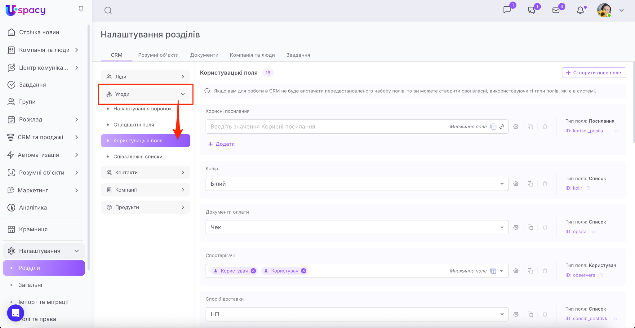Open the mail envelope icon

pos(556,11)
